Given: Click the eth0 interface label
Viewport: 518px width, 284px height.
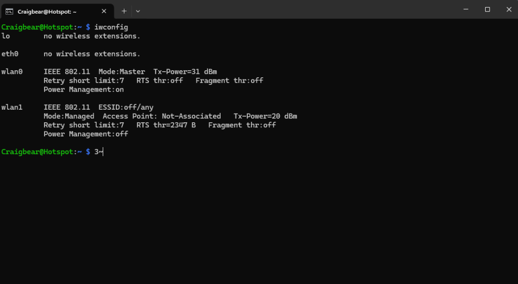Looking at the screenshot, I should pos(10,54).
